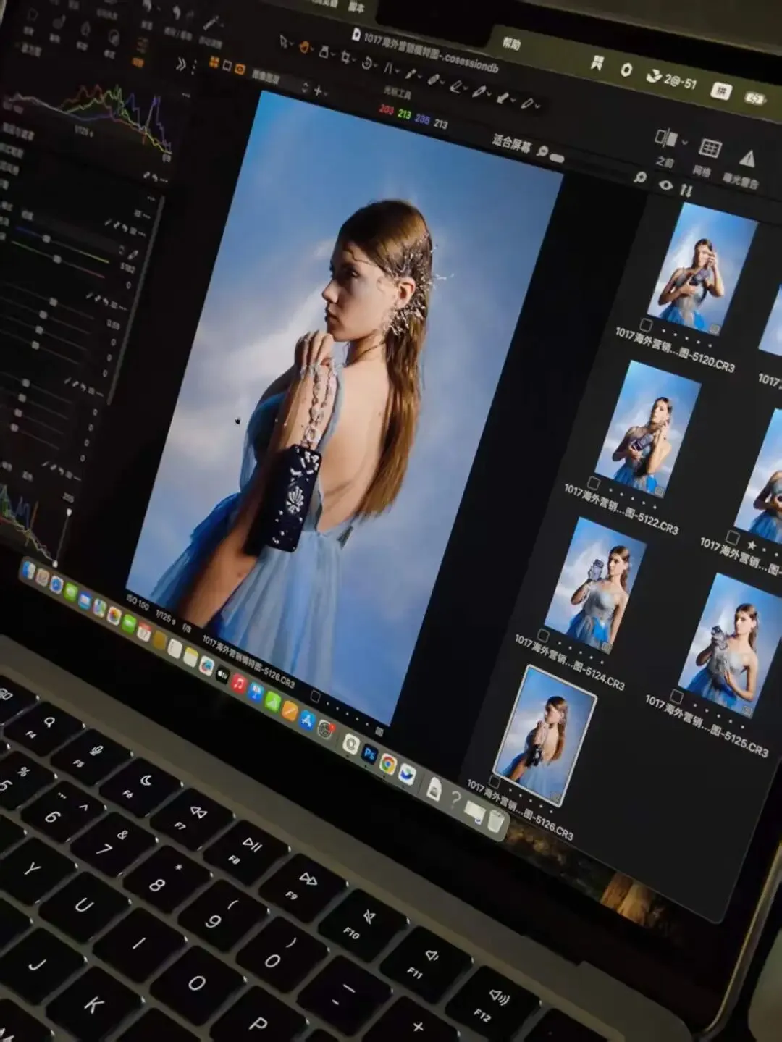Screen dimensions: 782x1042
Task: Open the Trash in the Dock
Action: click(x=495, y=822)
